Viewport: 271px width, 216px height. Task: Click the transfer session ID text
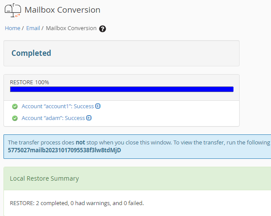click(x=65, y=151)
